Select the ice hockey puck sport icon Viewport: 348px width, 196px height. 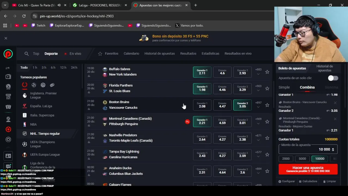click(52, 85)
